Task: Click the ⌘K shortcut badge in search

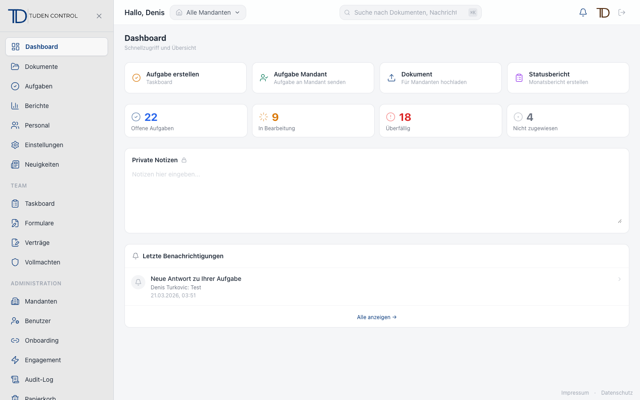Action: (x=473, y=12)
